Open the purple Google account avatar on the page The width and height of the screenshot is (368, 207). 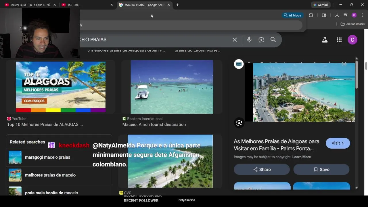pyautogui.click(x=352, y=40)
